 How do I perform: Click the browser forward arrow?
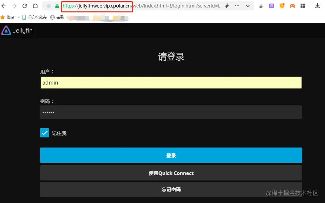pos(14,6)
